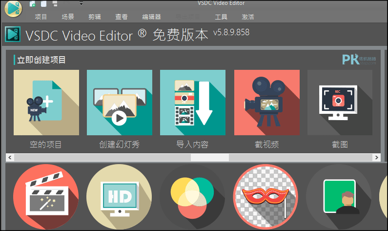
Task: Click the save project quick-access icon
Action: pos(55,3)
